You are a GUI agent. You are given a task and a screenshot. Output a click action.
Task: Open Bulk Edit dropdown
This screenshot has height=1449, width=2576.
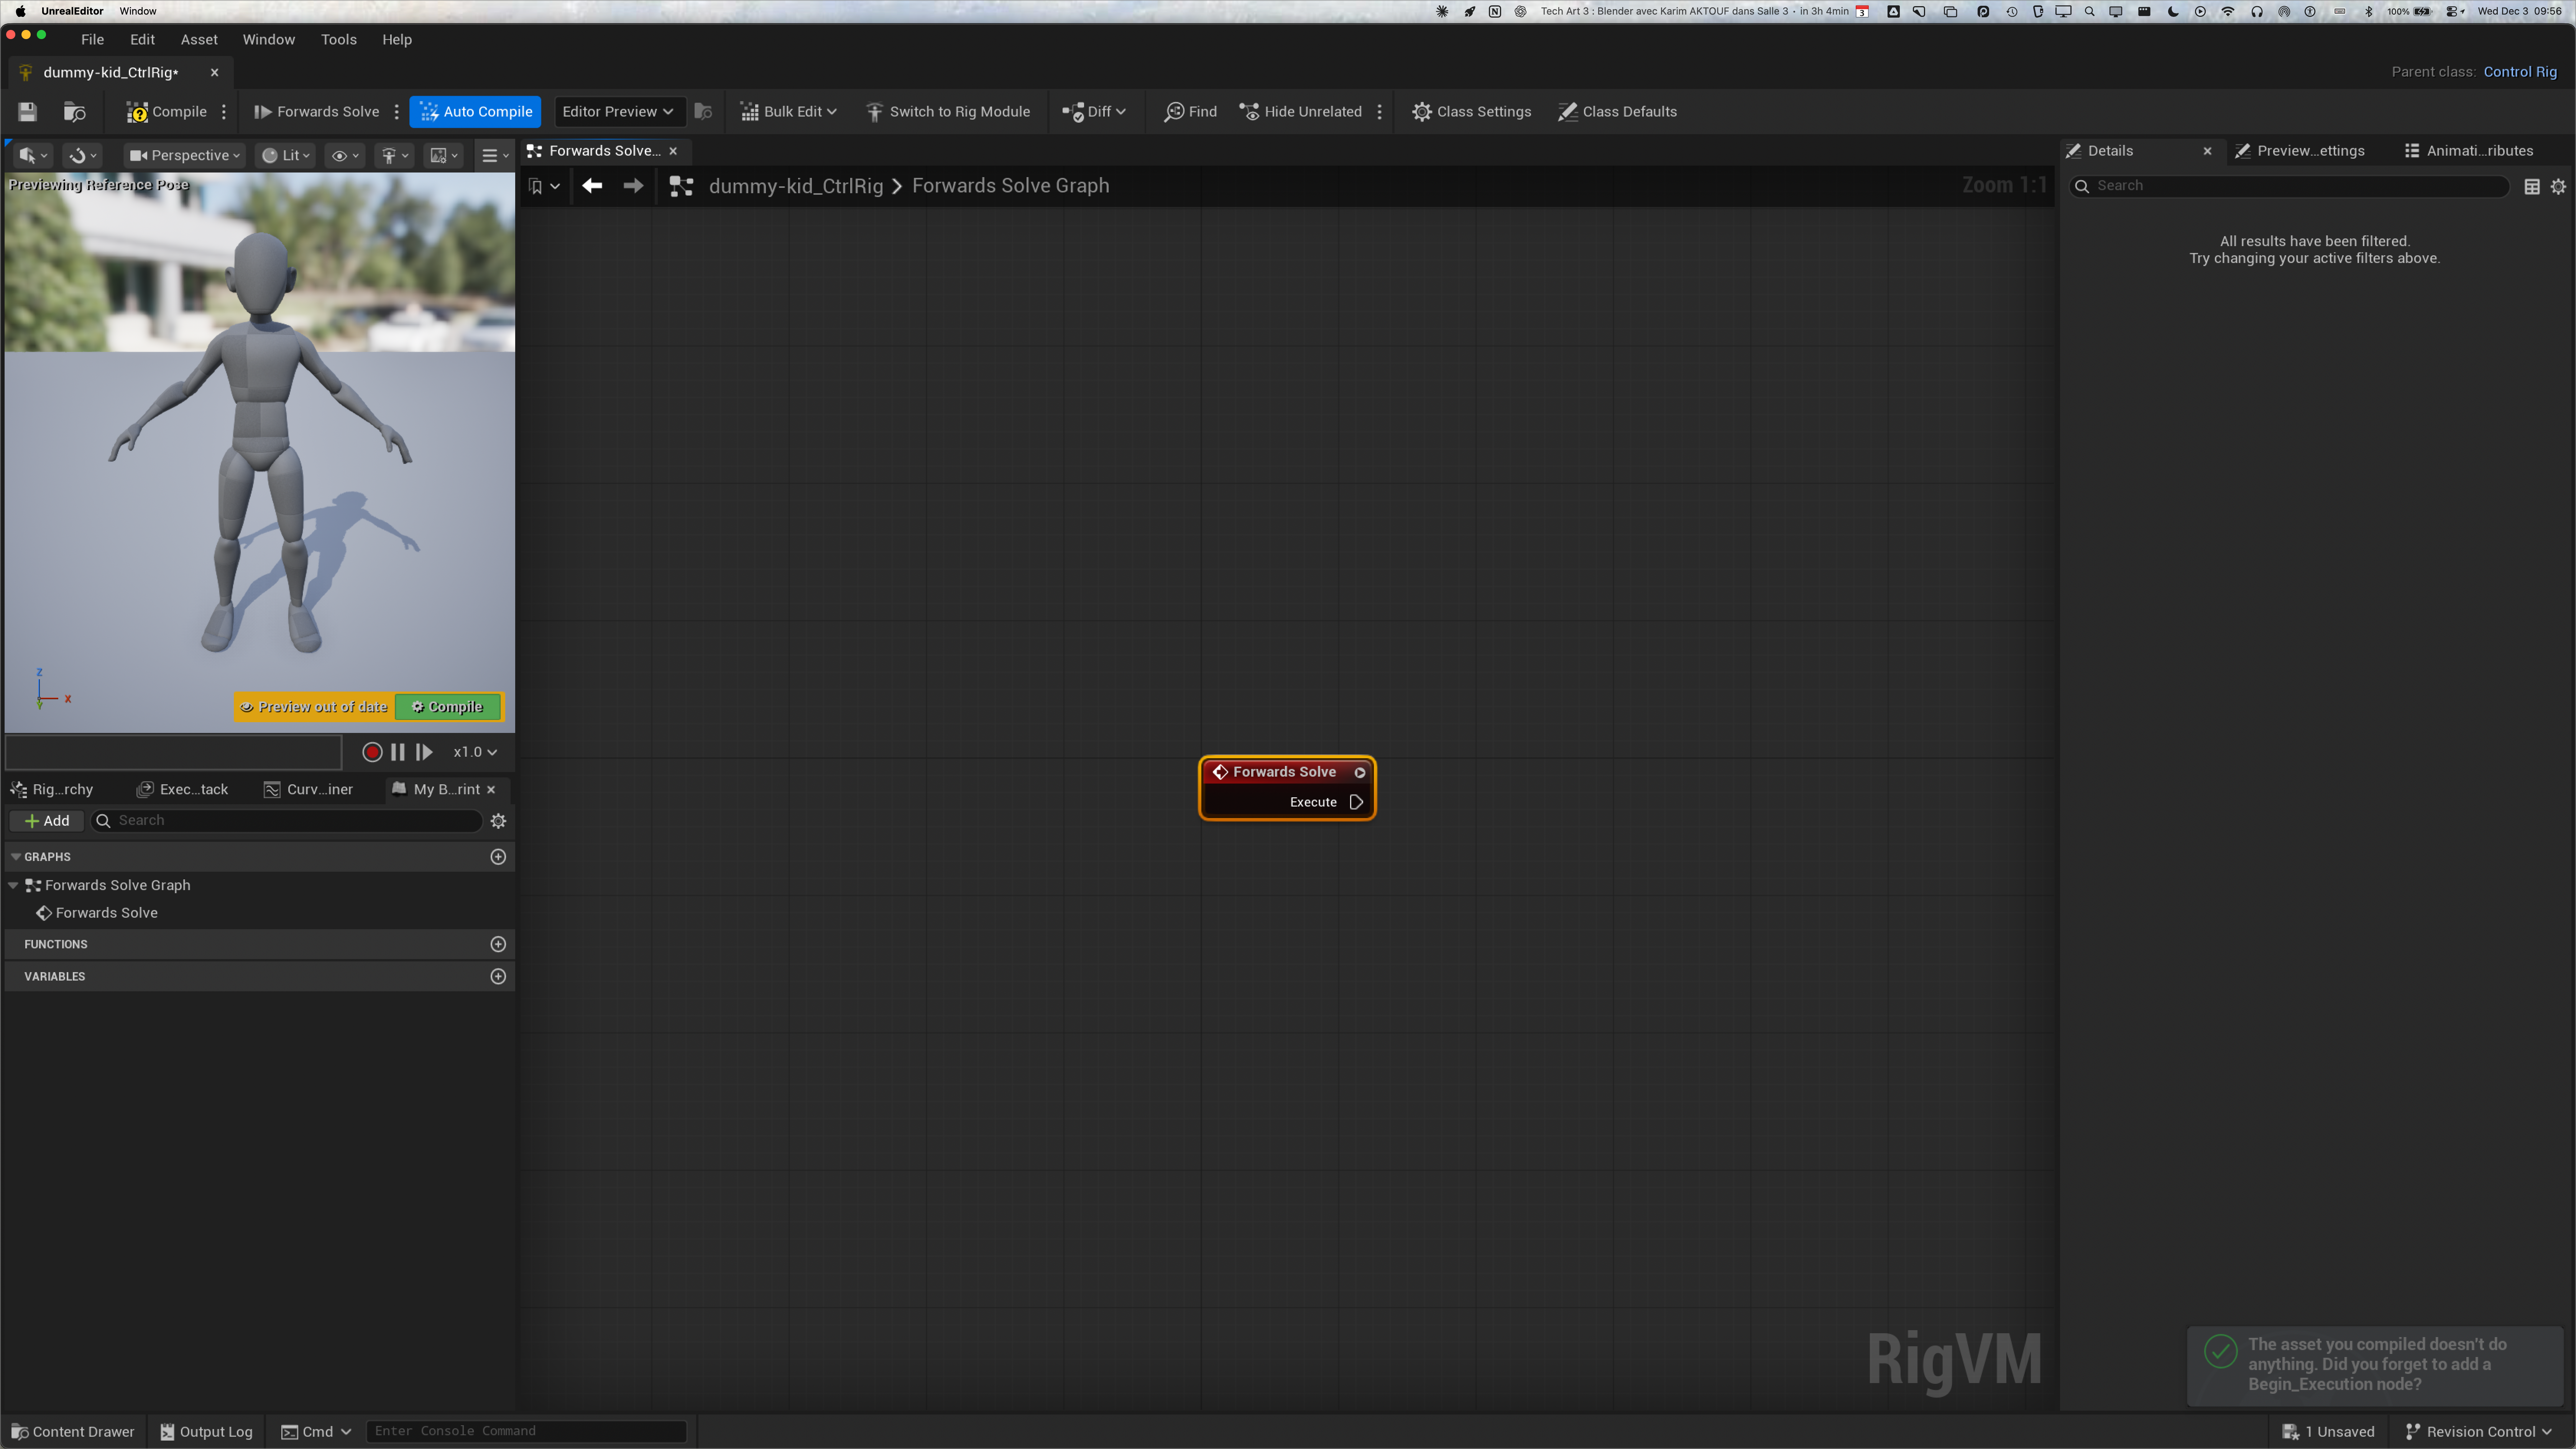coord(788,112)
